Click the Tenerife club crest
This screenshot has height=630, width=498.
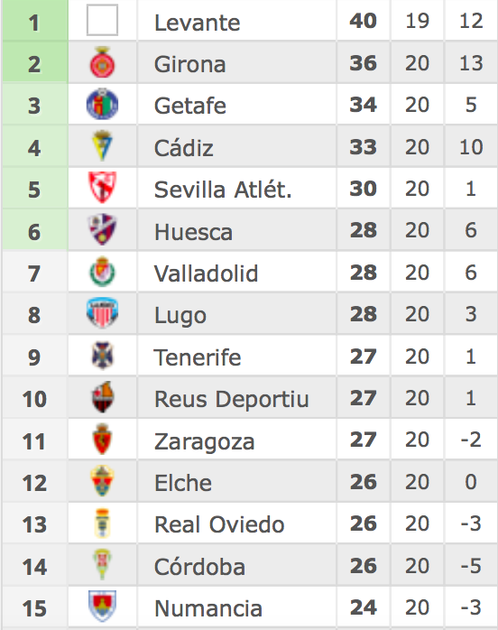[x=103, y=356]
